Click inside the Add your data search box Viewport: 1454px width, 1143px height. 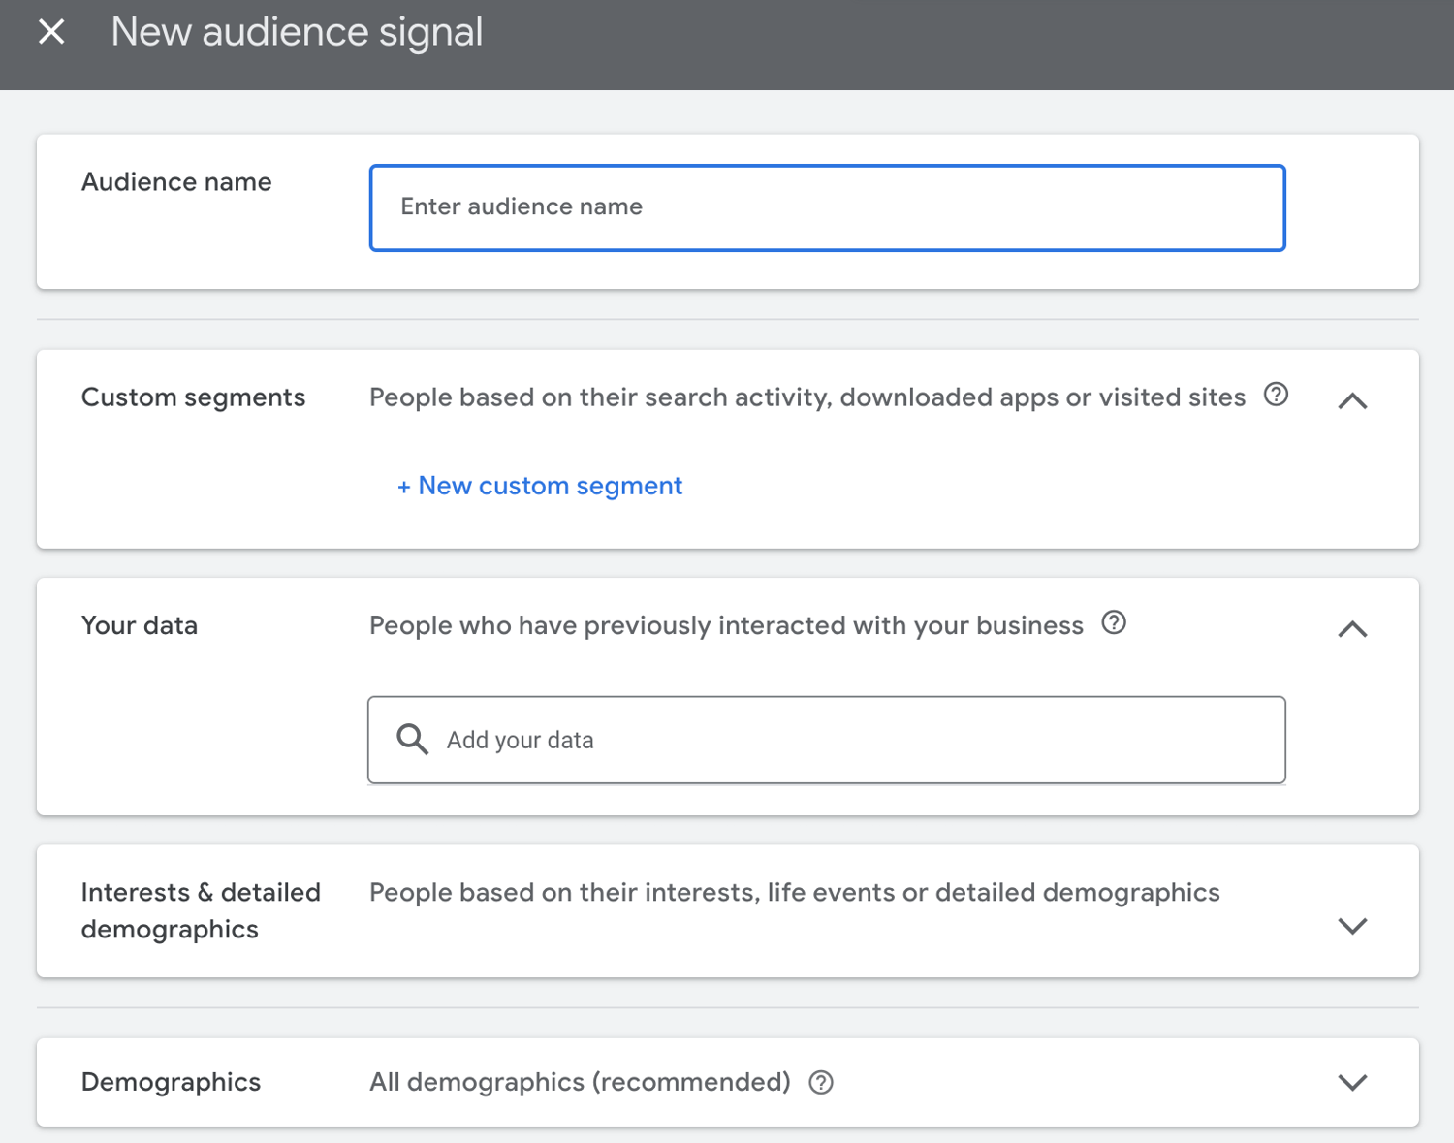pos(826,740)
